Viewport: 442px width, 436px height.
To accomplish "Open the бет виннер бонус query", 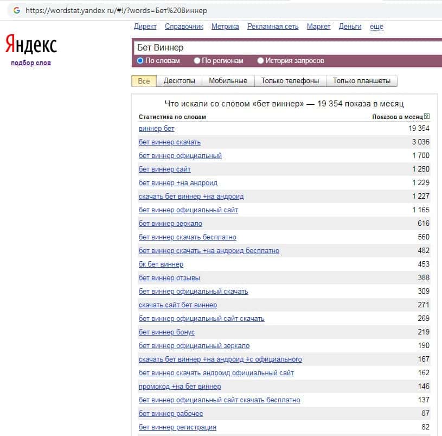I will tap(166, 332).
